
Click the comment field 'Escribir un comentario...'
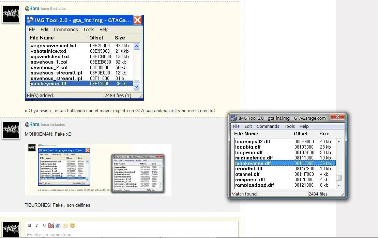coord(132,234)
